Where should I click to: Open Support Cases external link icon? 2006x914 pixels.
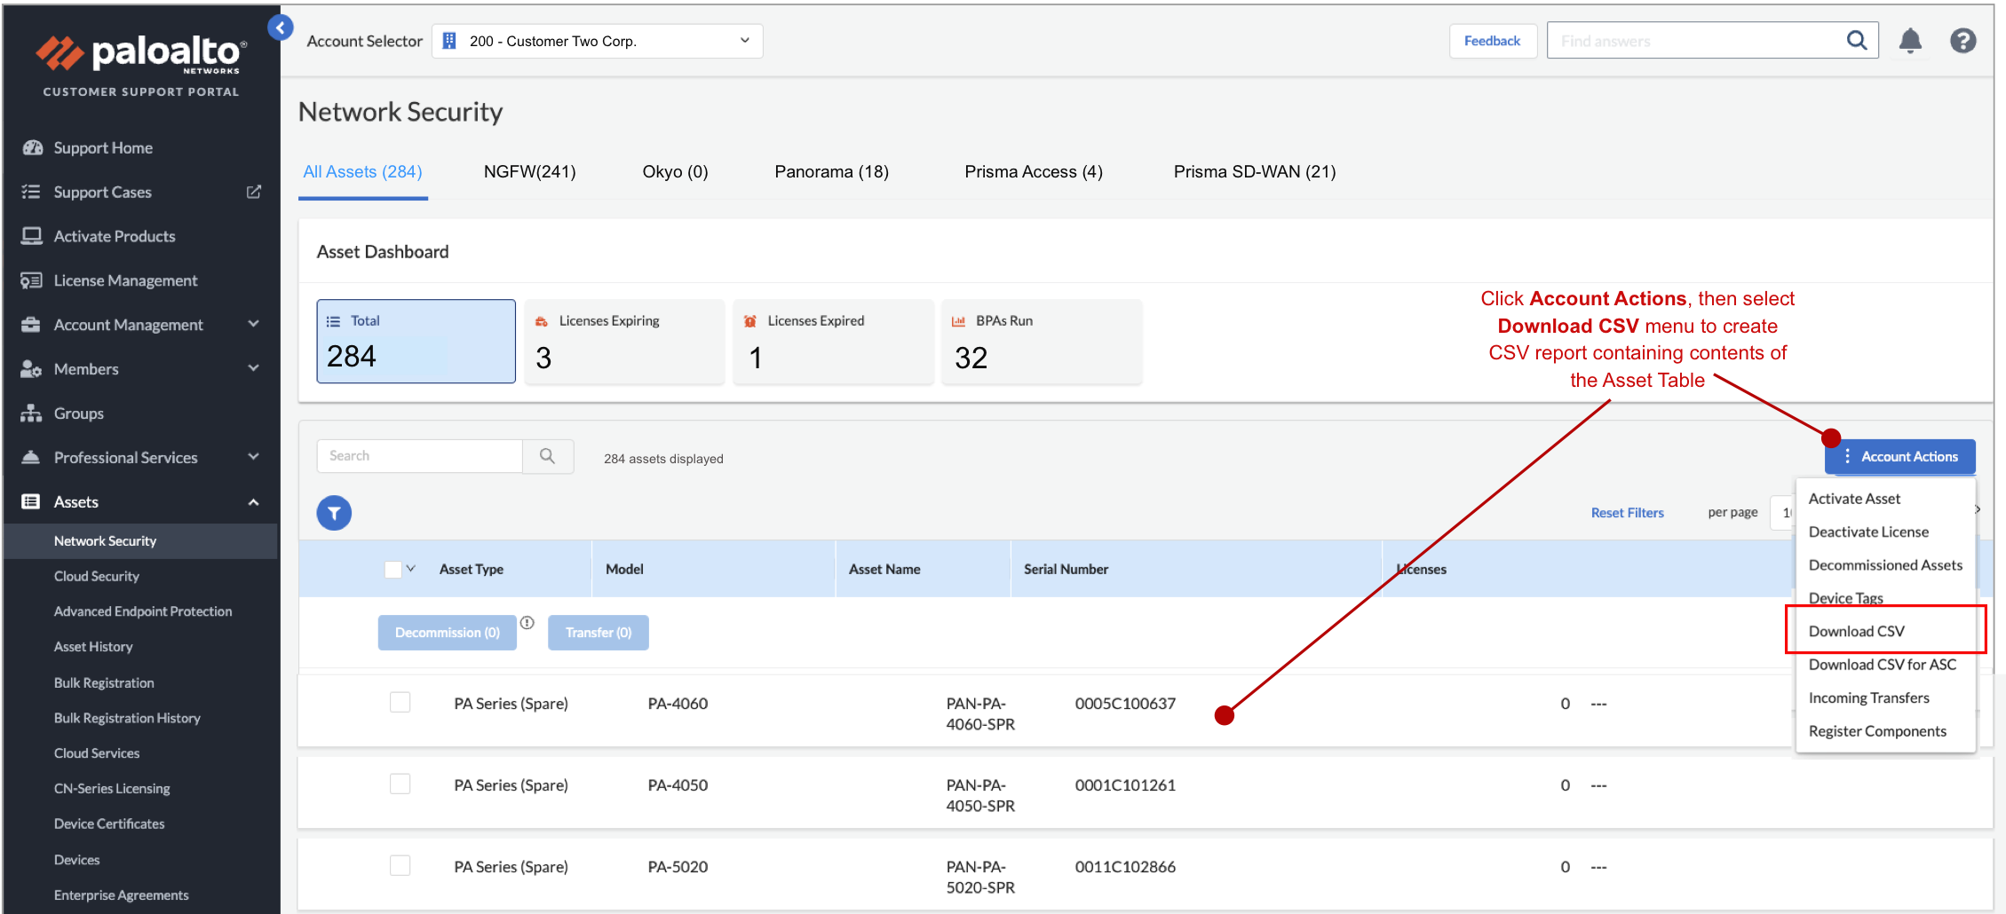pos(254,192)
